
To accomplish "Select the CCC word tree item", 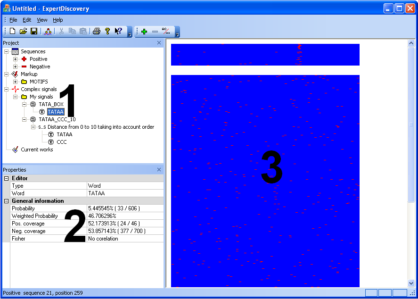I will point(62,142).
